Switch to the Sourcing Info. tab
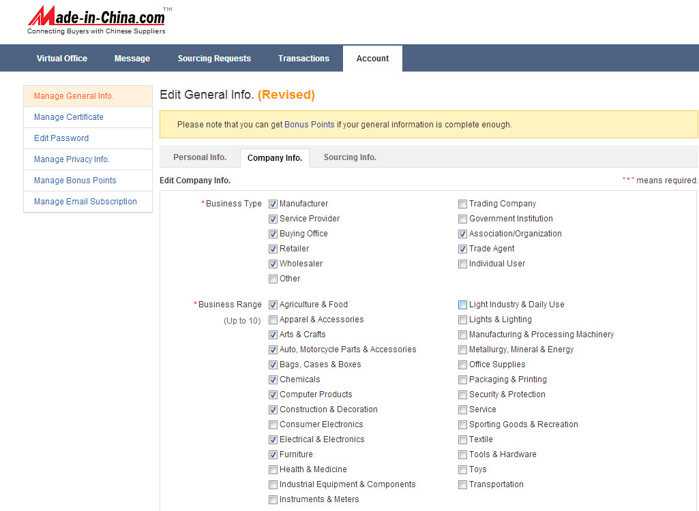Screen dimensions: 699x511 (350, 157)
